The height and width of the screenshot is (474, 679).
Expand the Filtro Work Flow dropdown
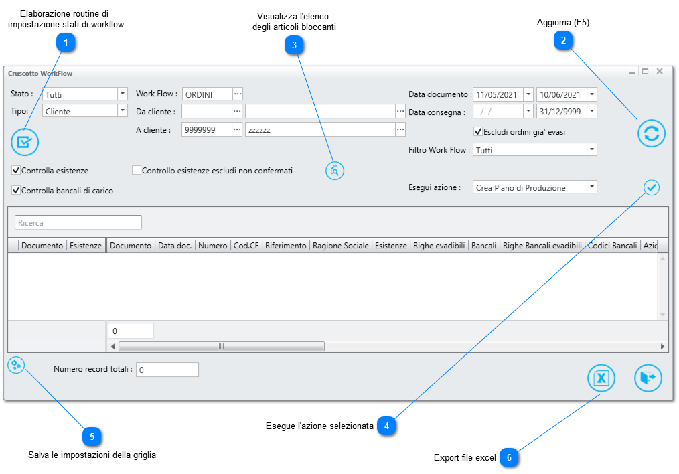[592, 150]
